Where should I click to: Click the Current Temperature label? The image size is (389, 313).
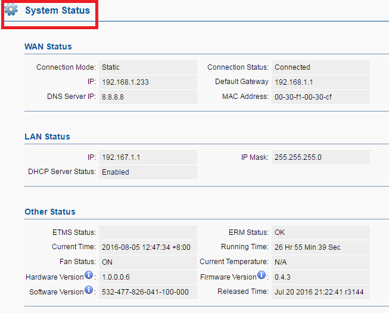[234, 262]
